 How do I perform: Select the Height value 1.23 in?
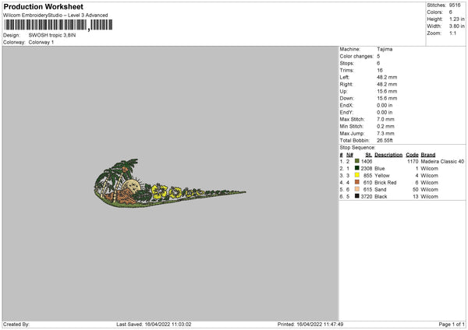[x=456, y=19]
